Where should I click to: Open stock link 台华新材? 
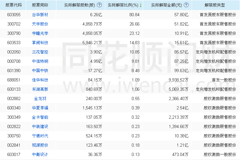40,15
